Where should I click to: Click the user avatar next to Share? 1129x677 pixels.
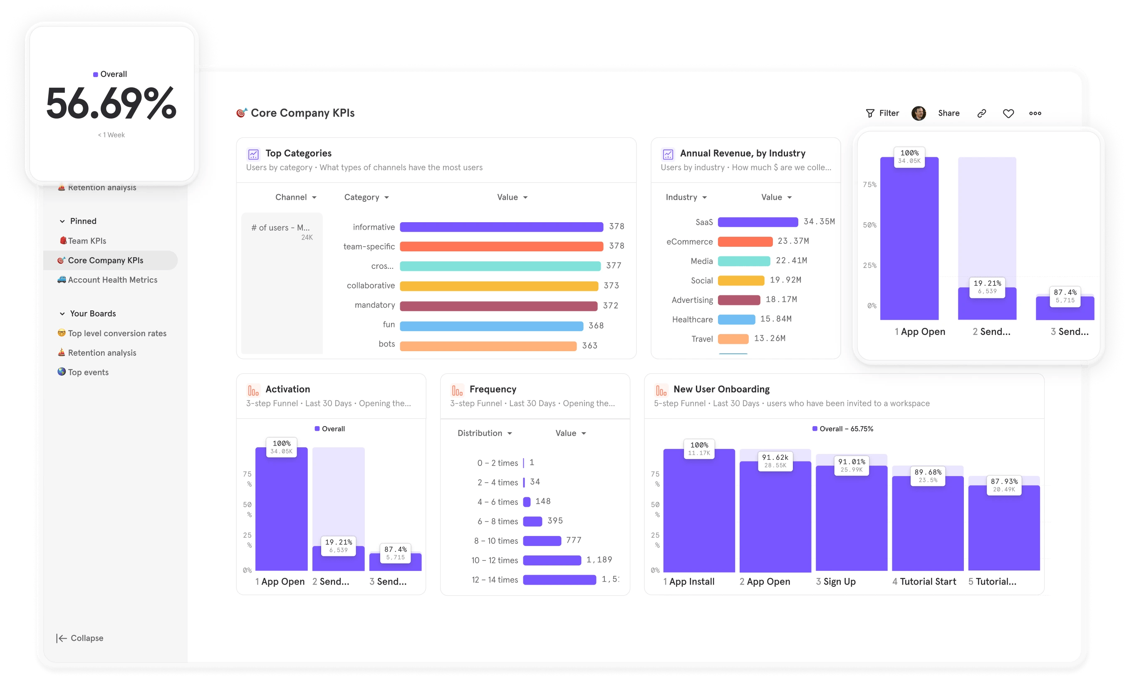click(919, 113)
